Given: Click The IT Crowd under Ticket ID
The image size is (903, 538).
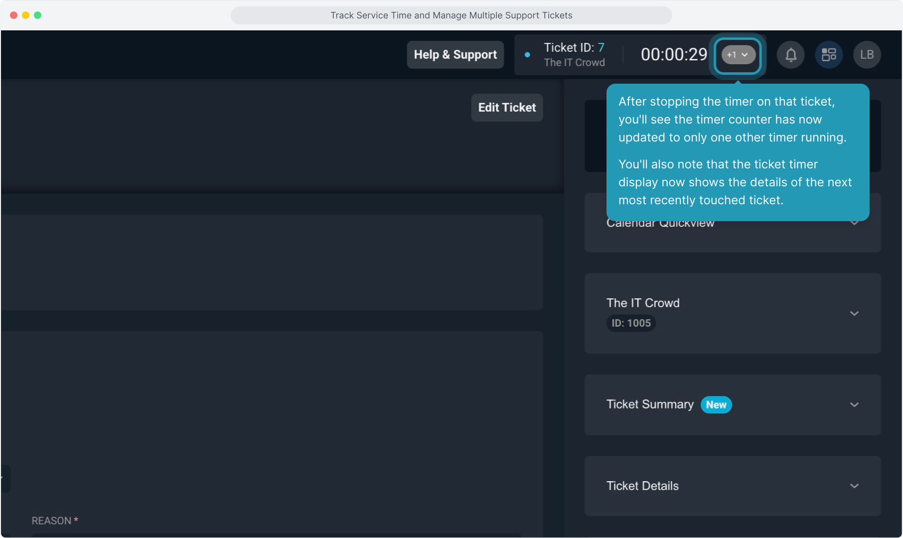Looking at the screenshot, I should coord(574,63).
